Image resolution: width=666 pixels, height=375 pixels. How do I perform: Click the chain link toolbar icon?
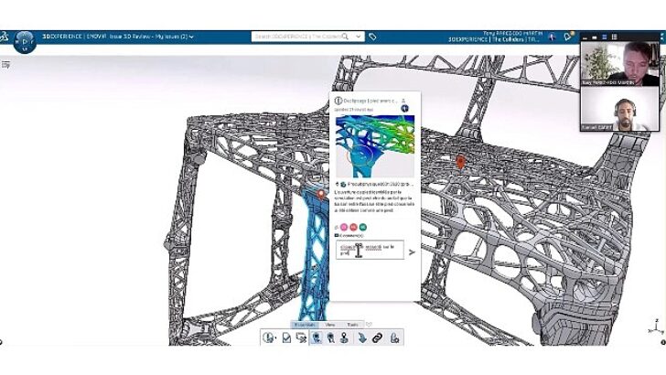[377, 337]
